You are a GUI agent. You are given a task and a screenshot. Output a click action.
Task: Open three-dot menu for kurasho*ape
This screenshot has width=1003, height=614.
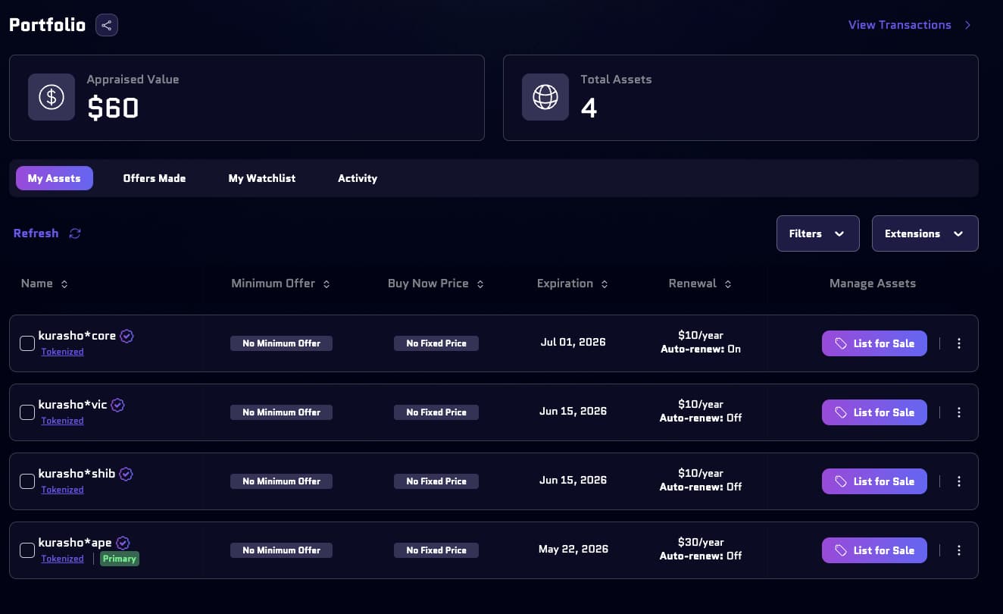(x=959, y=550)
